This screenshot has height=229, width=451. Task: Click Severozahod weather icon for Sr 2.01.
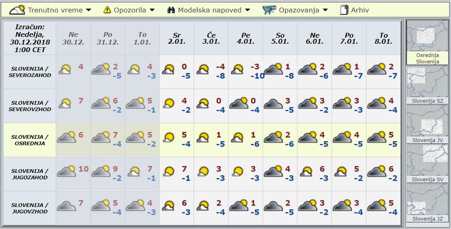click(x=168, y=70)
